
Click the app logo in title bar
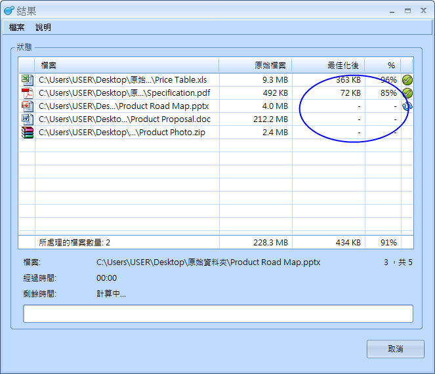pos(9,10)
